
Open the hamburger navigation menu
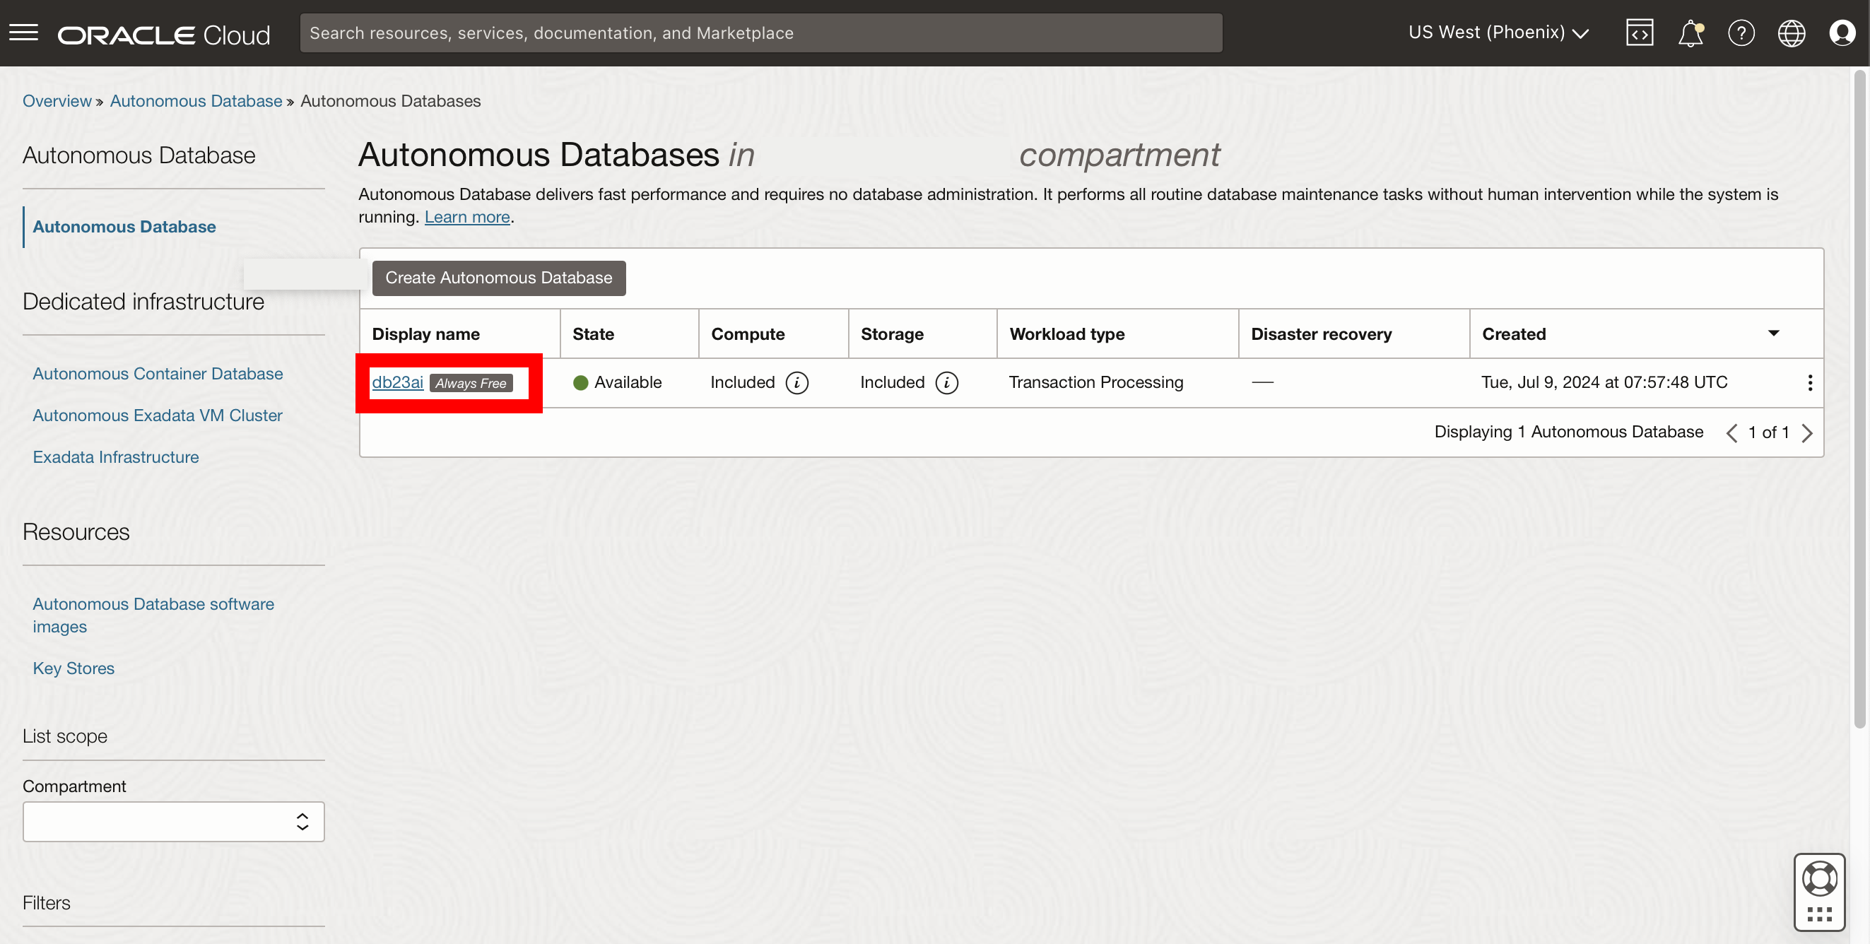23,33
